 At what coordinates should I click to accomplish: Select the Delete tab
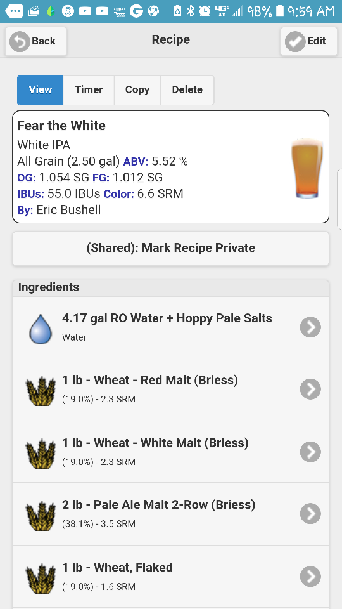187,90
